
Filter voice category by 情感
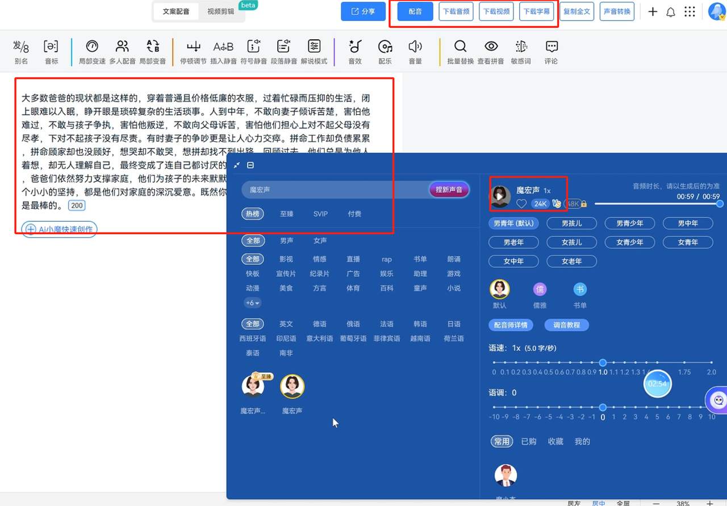[320, 259]
